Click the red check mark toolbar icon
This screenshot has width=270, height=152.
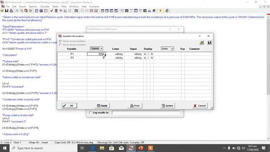[51, 11]
